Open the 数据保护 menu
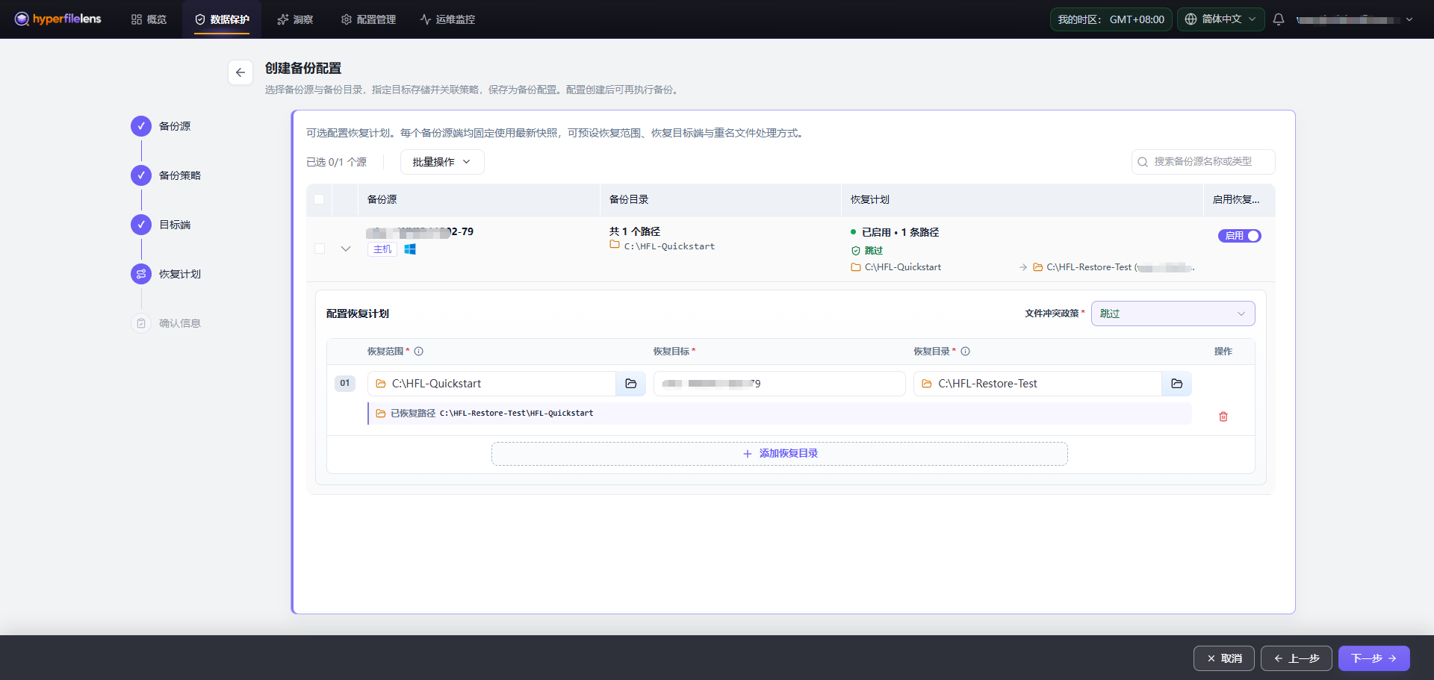This screenshot has height=680, width=1434. (222, 19)
